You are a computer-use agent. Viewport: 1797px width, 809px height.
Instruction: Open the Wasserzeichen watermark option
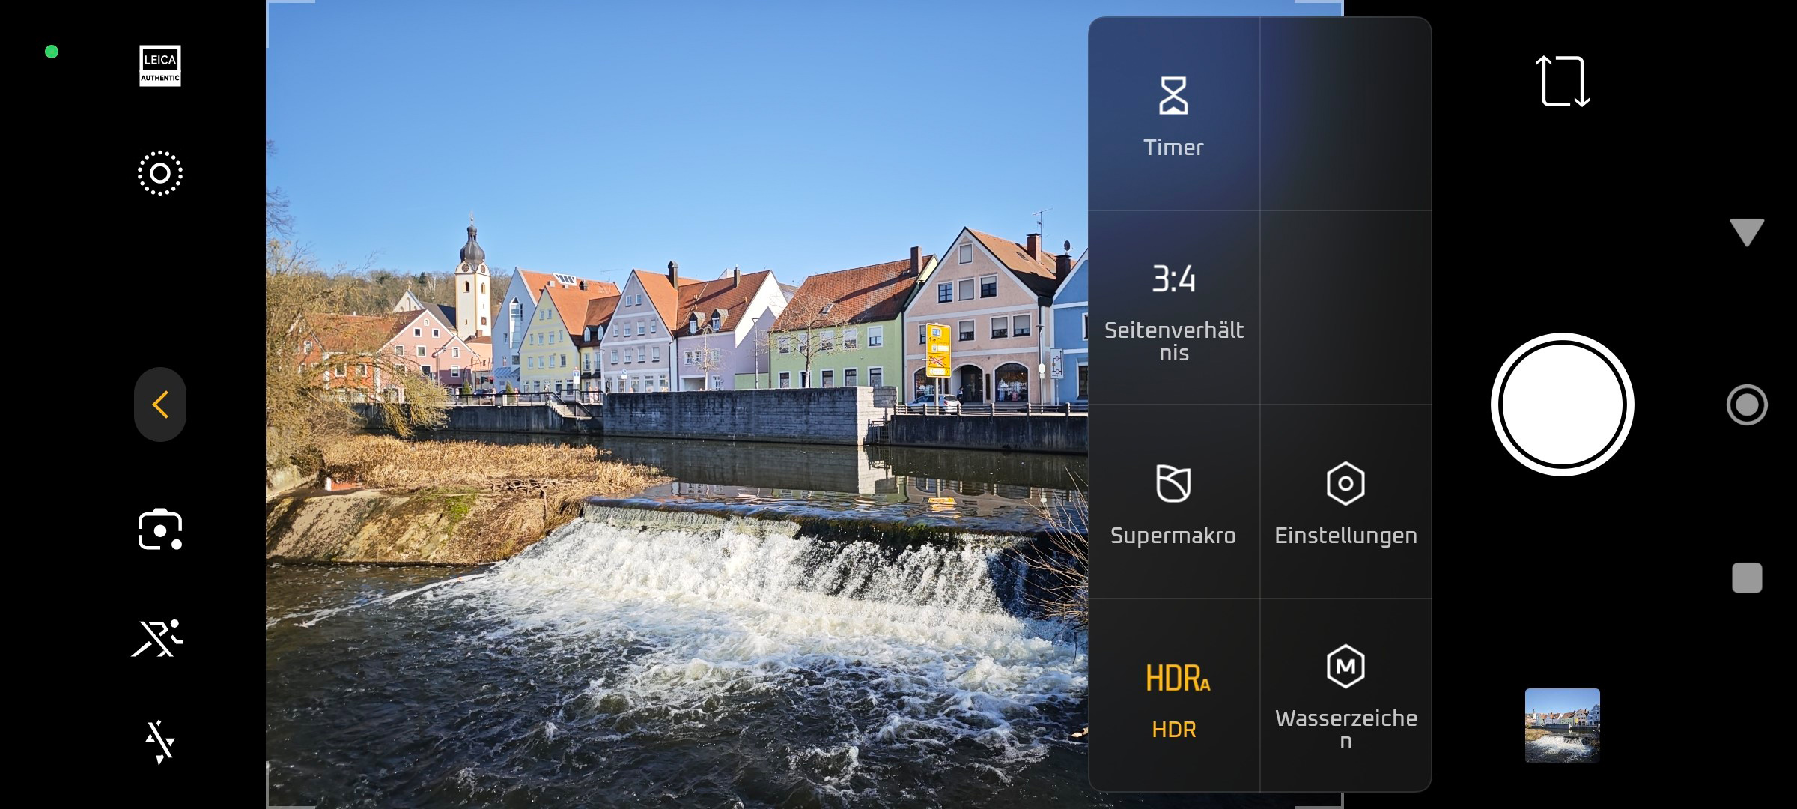coord(1346,697)
